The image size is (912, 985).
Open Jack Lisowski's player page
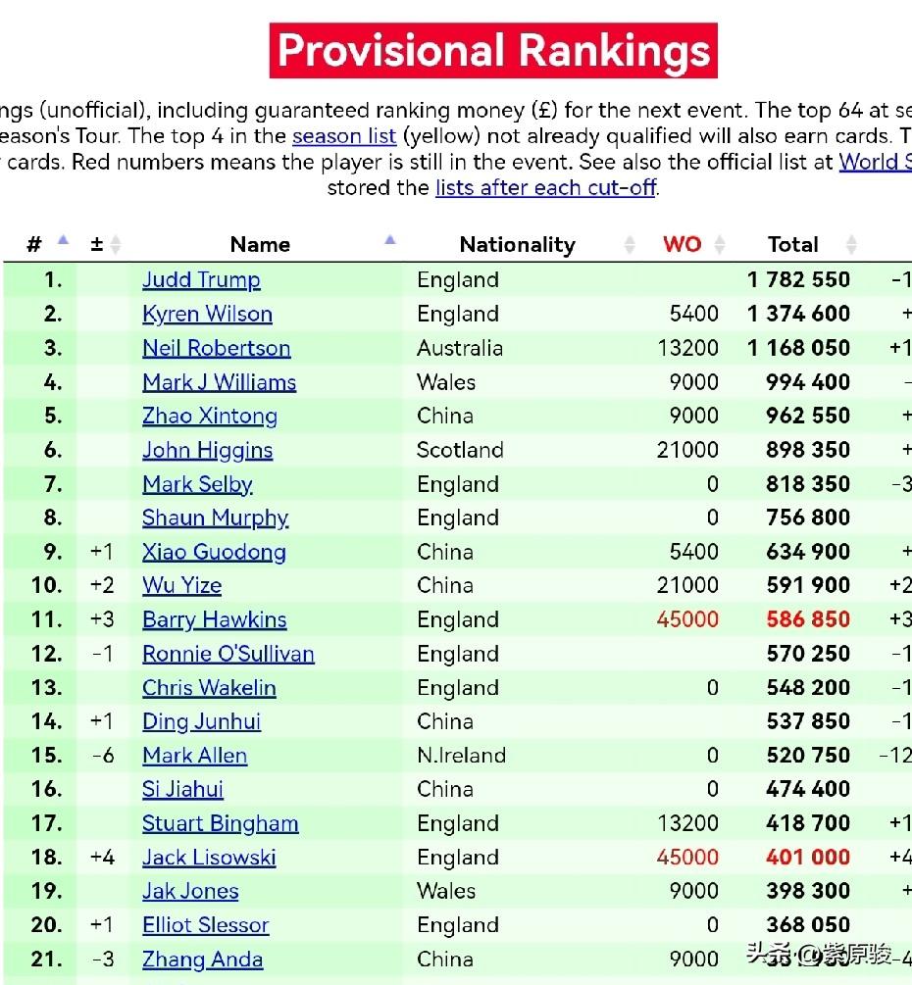tap(209, 858)
